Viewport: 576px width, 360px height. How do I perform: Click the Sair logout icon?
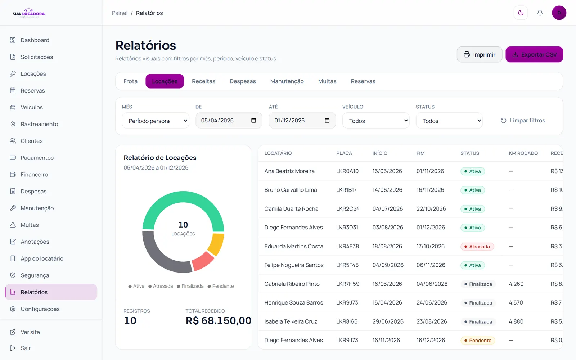pyautogui.click(x=13, y=348)
